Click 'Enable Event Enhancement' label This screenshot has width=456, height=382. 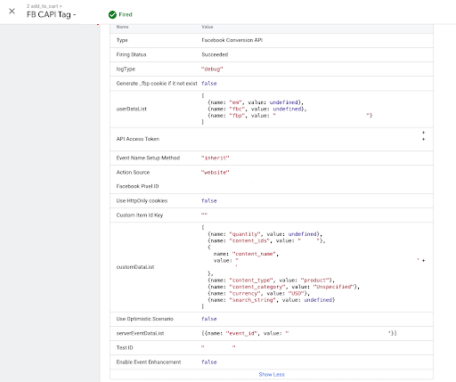pos(149,362)
